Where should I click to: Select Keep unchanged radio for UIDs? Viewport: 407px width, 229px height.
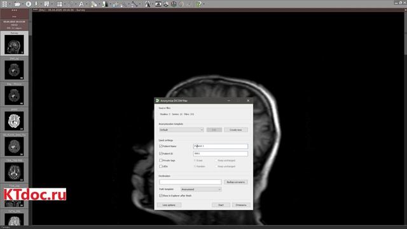coord(216,166)
